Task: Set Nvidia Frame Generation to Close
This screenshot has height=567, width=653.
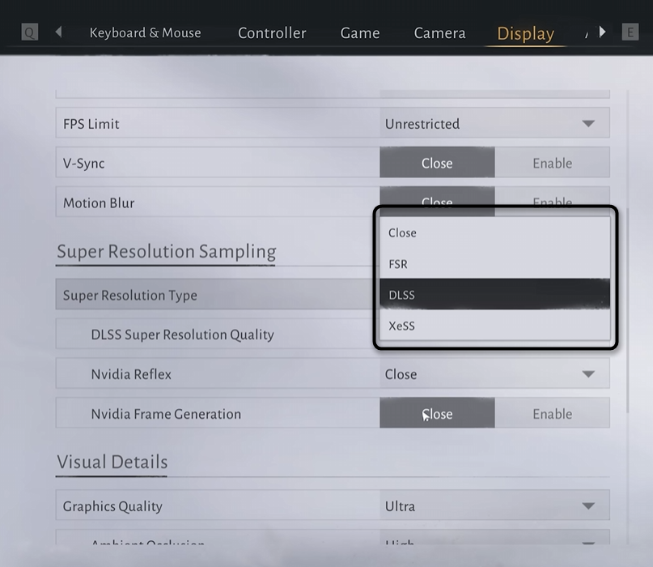Action: coord(437,413)
